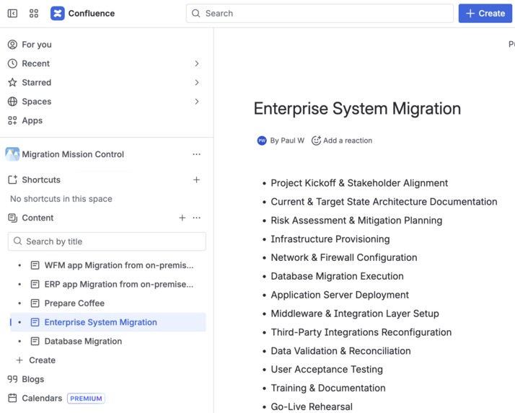Click the Calendars icon
515x413 pixels.
point(12,399)
